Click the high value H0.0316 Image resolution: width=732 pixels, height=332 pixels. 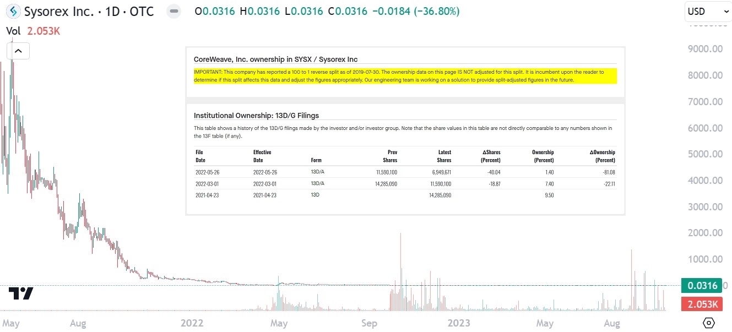[260, 12]
